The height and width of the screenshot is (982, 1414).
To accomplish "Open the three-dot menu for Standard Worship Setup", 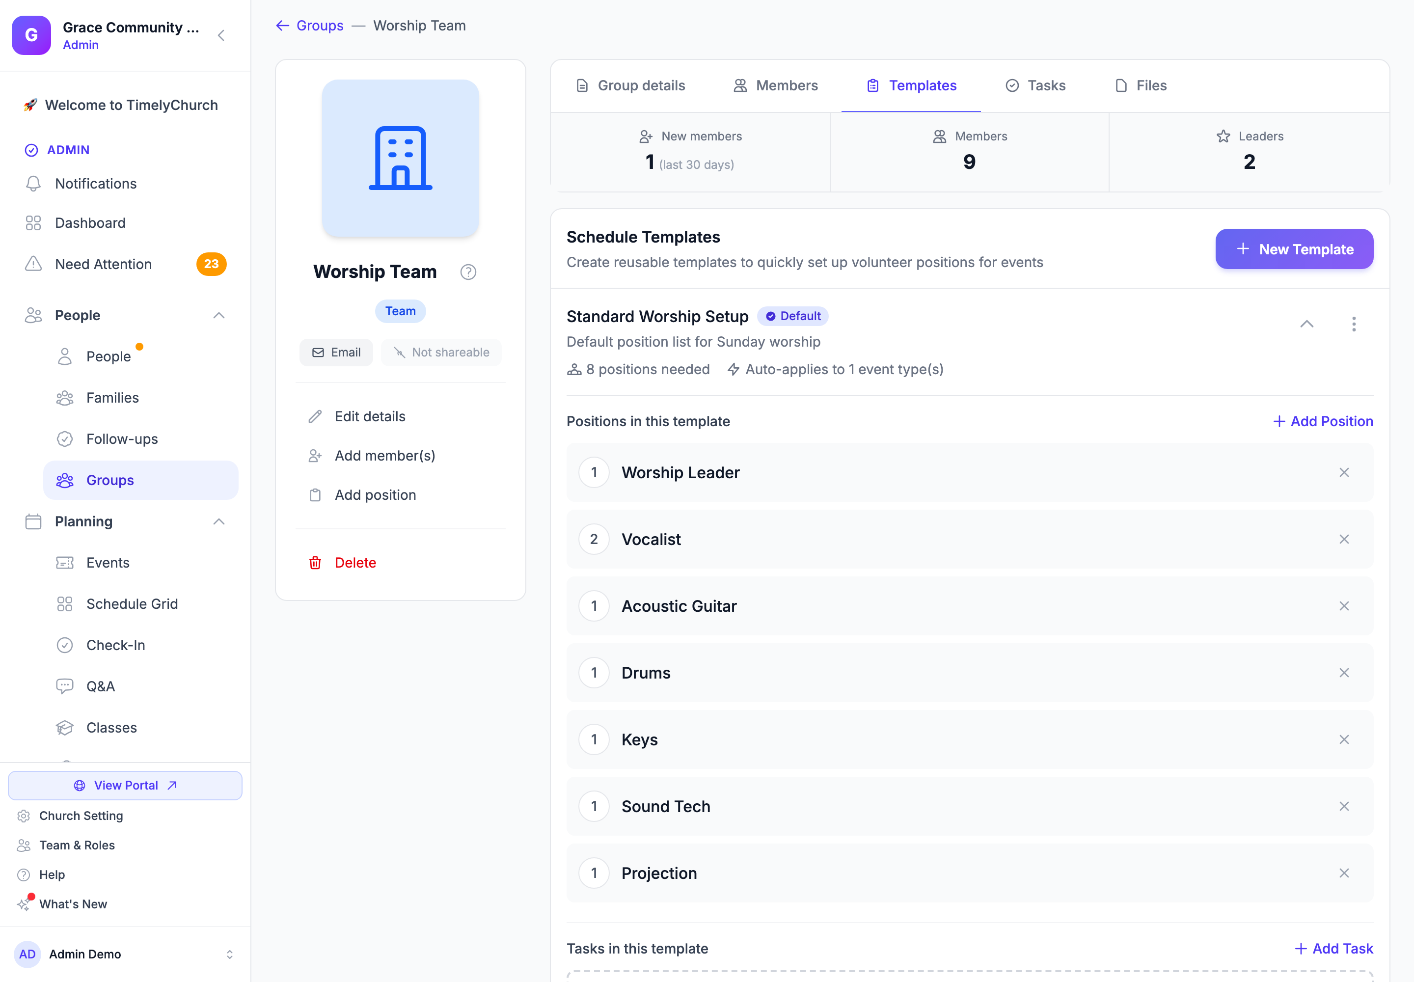I will (x=1354, y=324).
